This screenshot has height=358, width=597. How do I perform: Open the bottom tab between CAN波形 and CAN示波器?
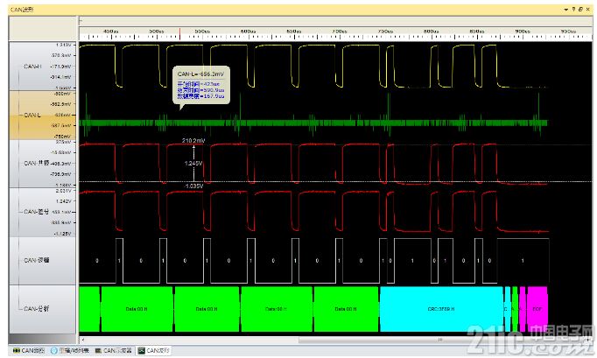click(70, 350)
